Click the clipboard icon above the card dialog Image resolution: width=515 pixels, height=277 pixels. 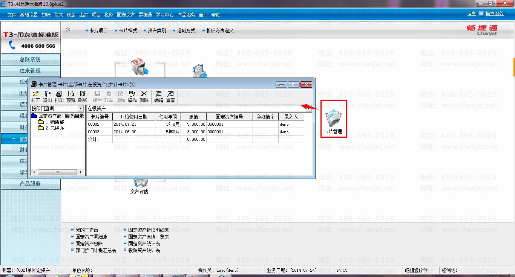pyautogui.click(x=200, y=70)
